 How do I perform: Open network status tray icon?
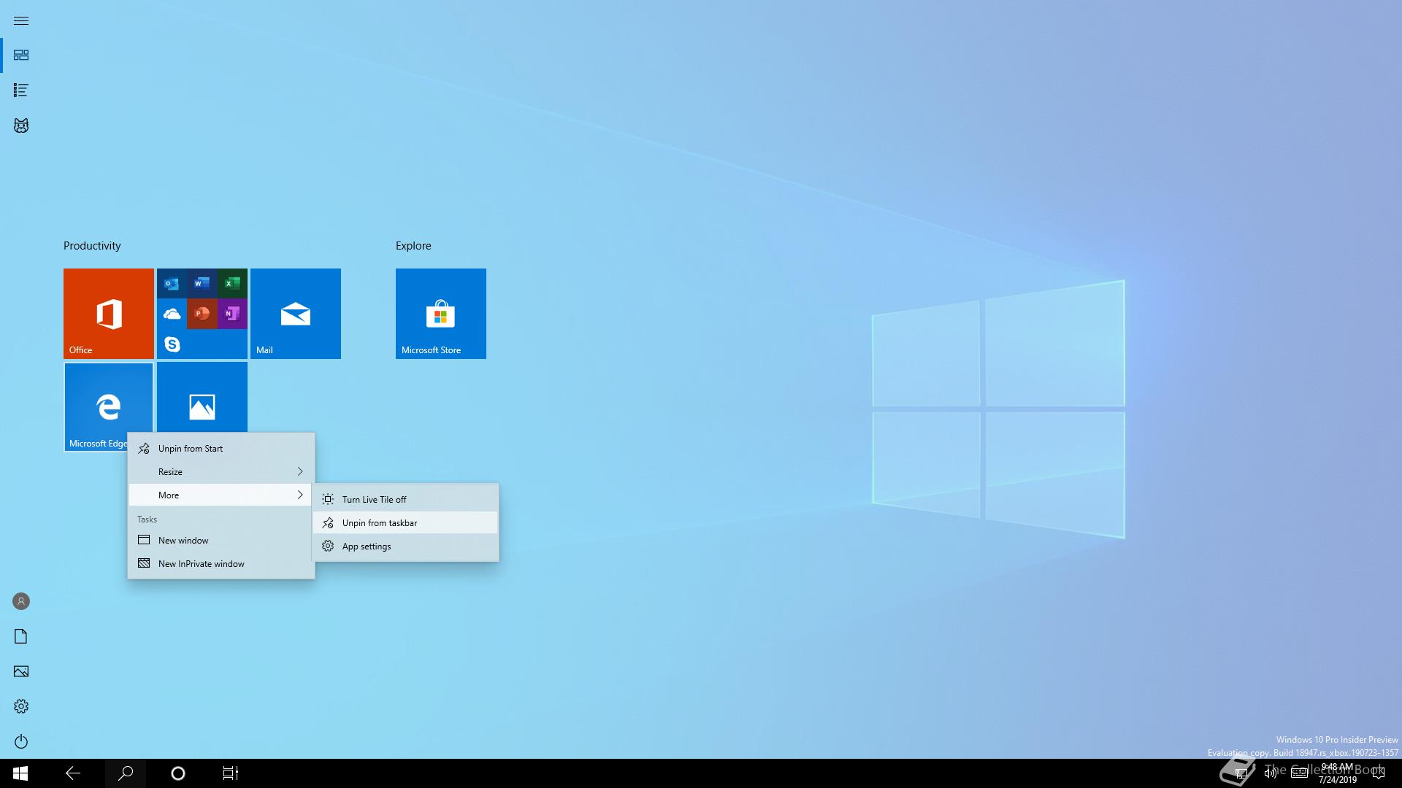1241,773
